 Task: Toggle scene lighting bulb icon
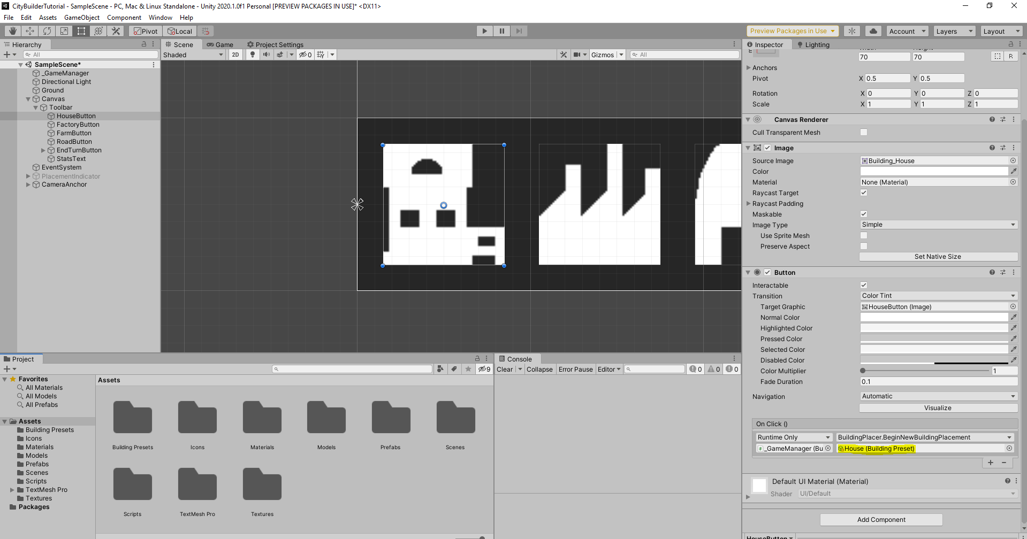(253, 55)
